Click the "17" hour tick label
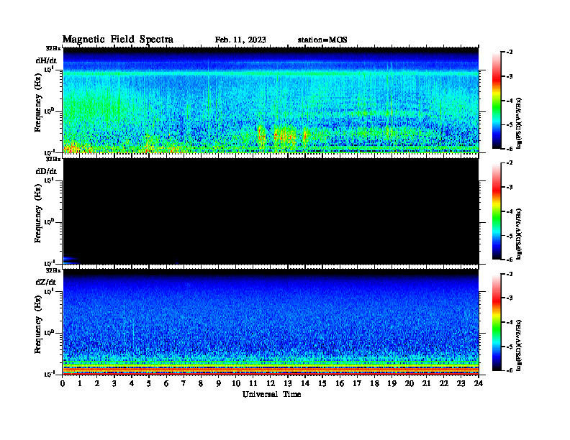This screenshot has height=440, width=570. pyautogui.click(x=357, y=383)
